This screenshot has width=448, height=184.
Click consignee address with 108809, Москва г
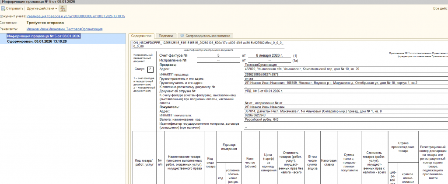(x=331, y=82)
